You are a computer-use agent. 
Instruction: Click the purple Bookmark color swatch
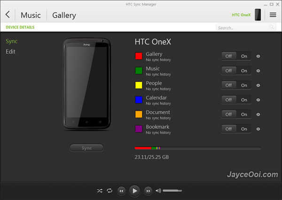(139, 129)
